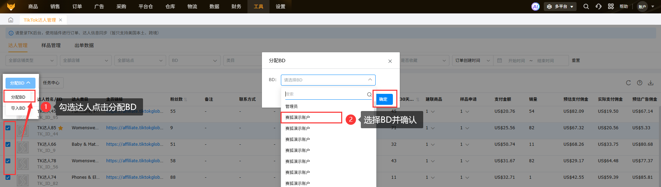The width and height of the screenshot is (661, 187).
Task: Click the 开始时间 date field
Action: coord(516,61)
